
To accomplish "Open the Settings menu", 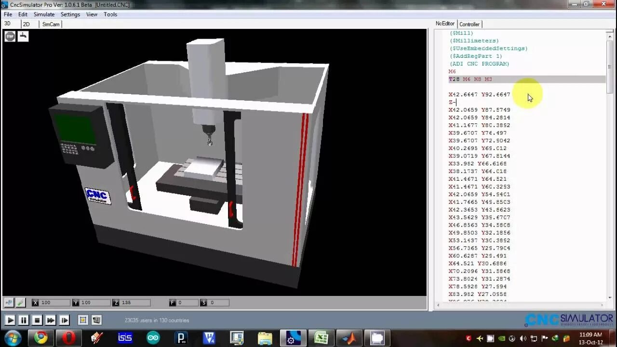I will [x=70, y=14].
